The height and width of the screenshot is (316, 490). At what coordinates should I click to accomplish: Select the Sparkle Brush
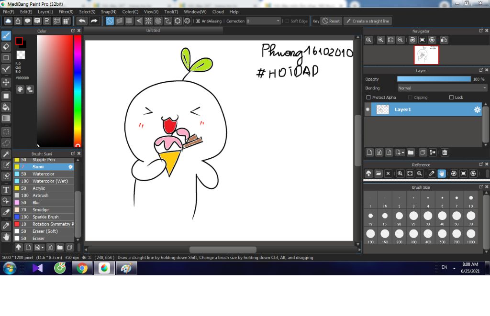pos(44,217)
